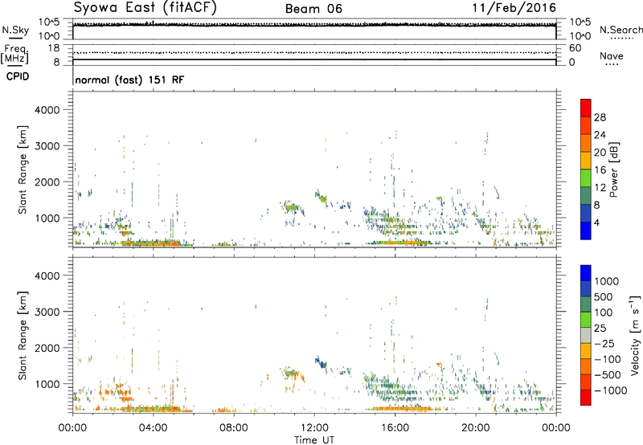The height and width of the screenshot is (445, 643).
Task: Click the bright blue top segment of Velocity color bar
Action: [586, 273]
